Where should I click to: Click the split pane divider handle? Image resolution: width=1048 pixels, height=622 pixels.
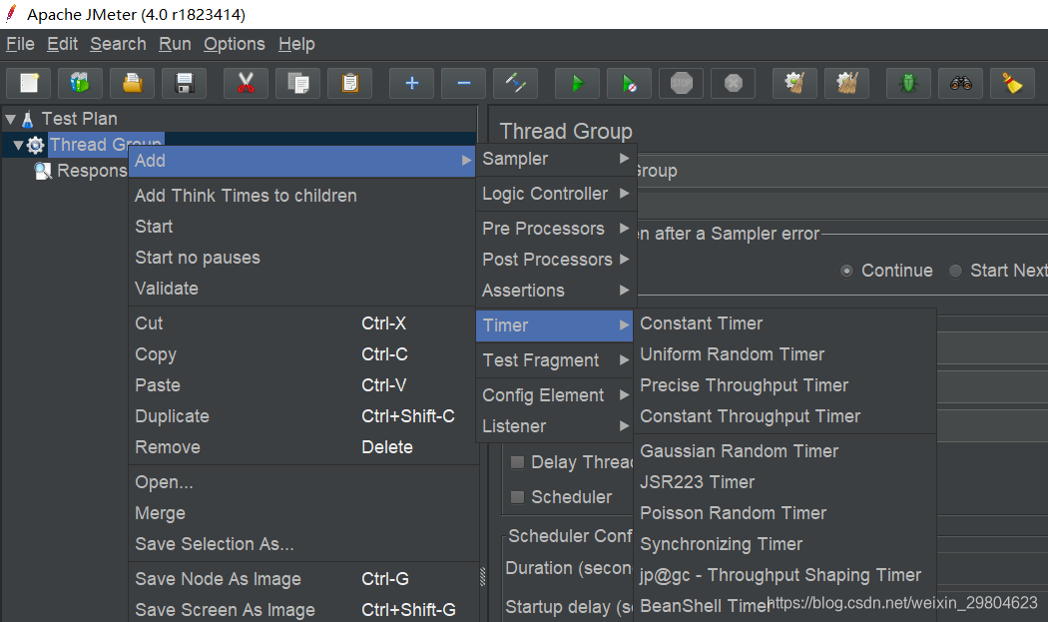(x=482, y=576)
